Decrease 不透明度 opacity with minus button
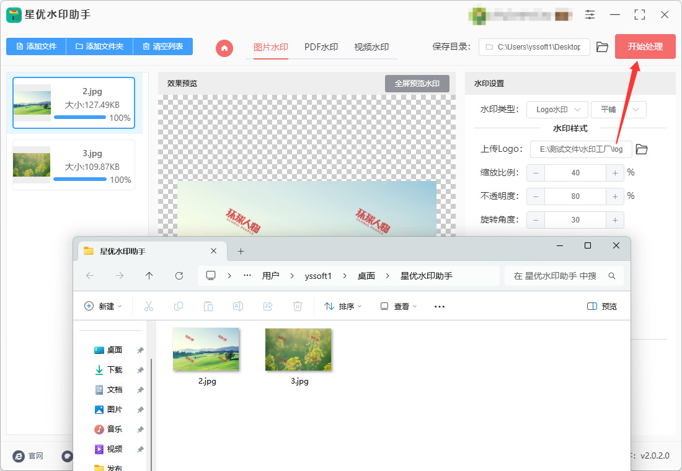Viewport: 682px width, 471px height. point(536,196)
